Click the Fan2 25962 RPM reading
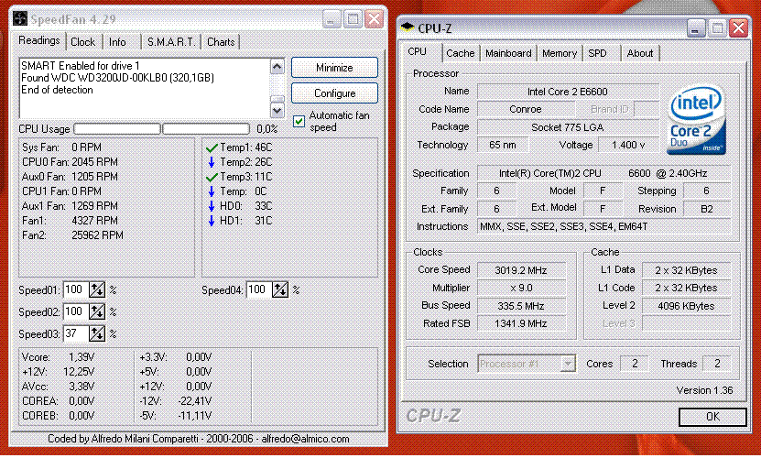Image resolution: width=761 pixels, height=469 pixels. click(72, 235)
